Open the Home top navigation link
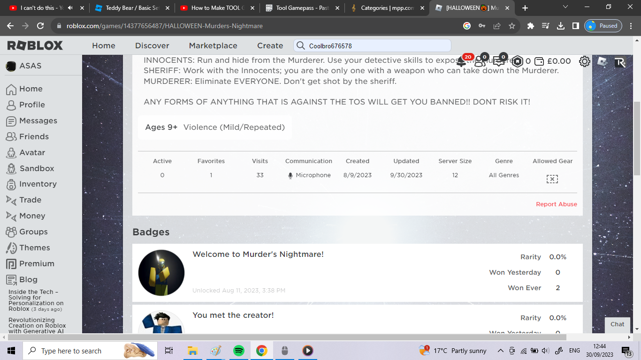 [104, 45]
